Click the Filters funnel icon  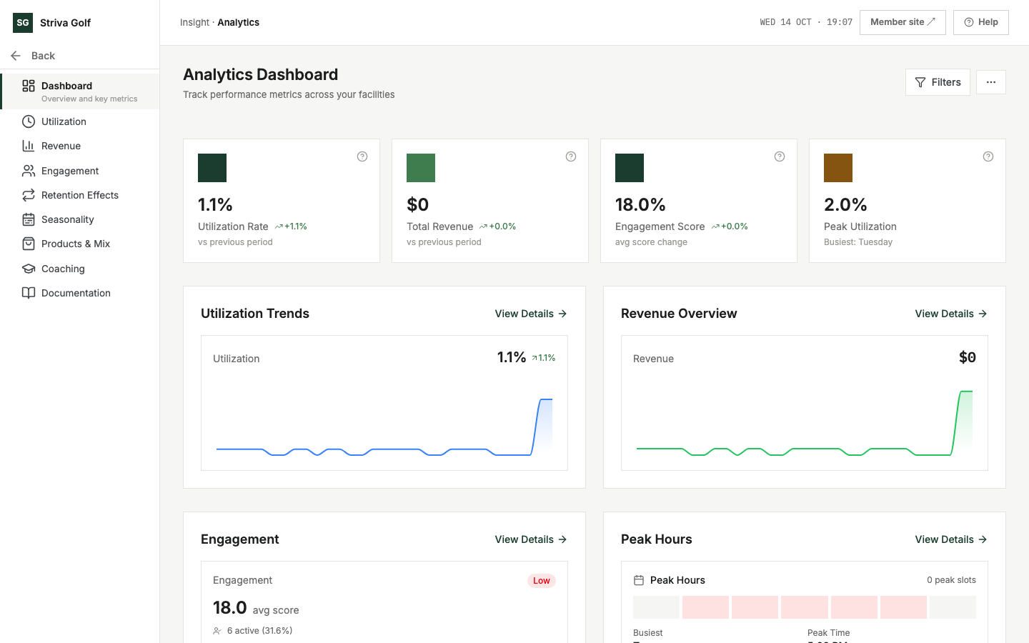tap(920, 82)
